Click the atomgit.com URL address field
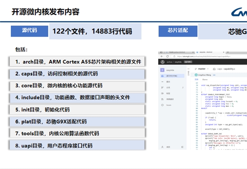Viewport: 247px width, 169px height. tap(204, 56)
